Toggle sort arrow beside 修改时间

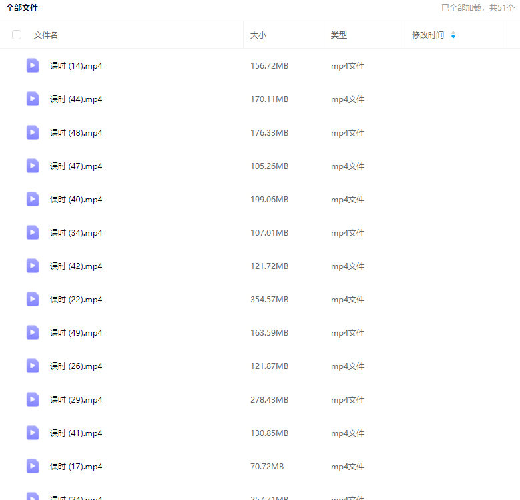(453, 35)
